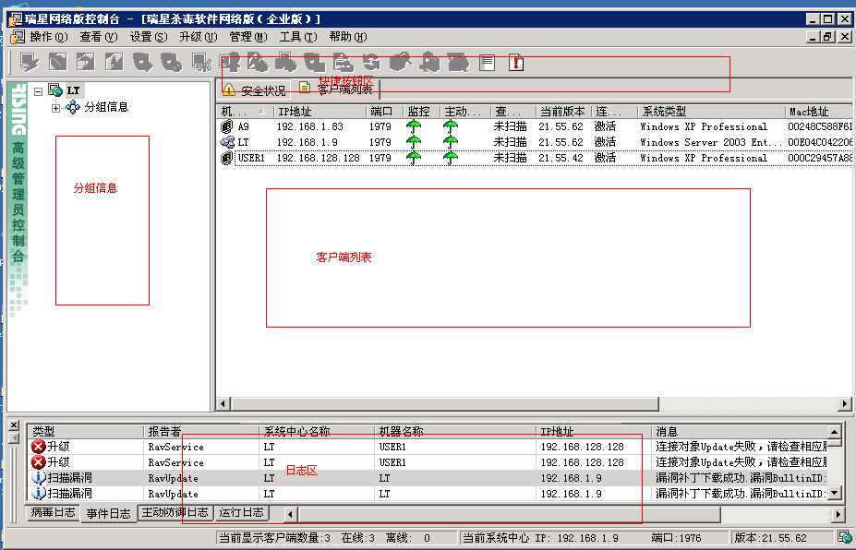The image size is (856, 550).
Task: Sort client list by 当前版本 column header
Action: (563, 112)
